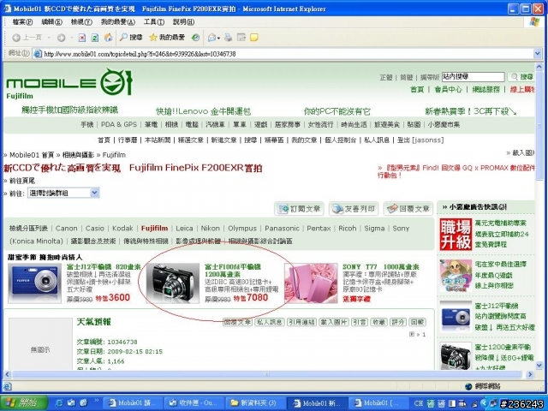Open the 工具(T) menu
The height and width of the screenshot is (411, 548).
click(154, 22)
